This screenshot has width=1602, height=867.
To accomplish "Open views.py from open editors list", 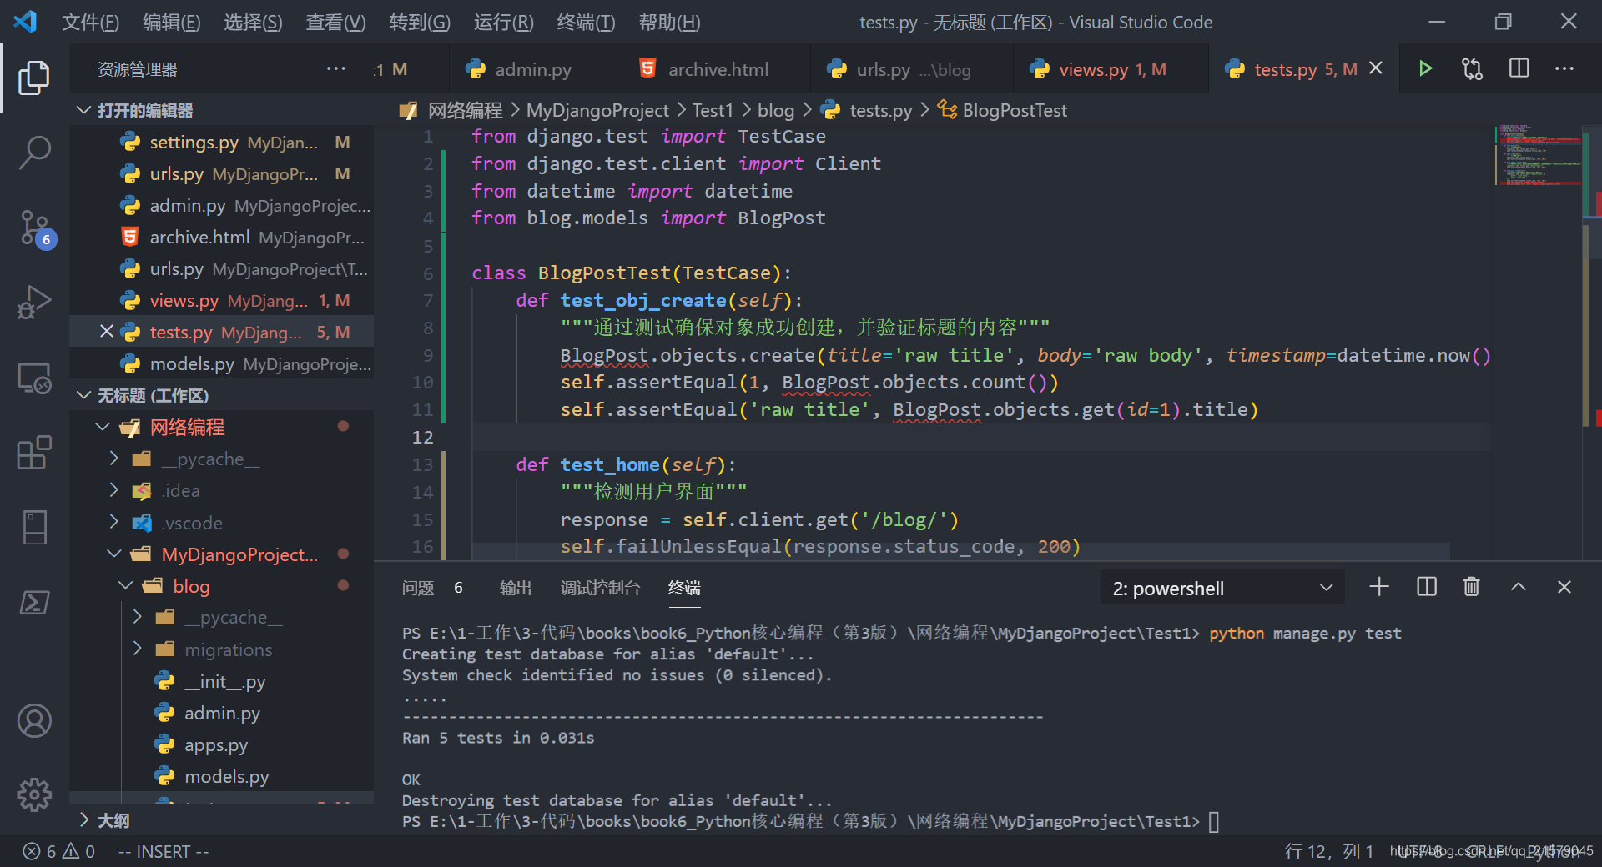I will (x=222, y=300).
